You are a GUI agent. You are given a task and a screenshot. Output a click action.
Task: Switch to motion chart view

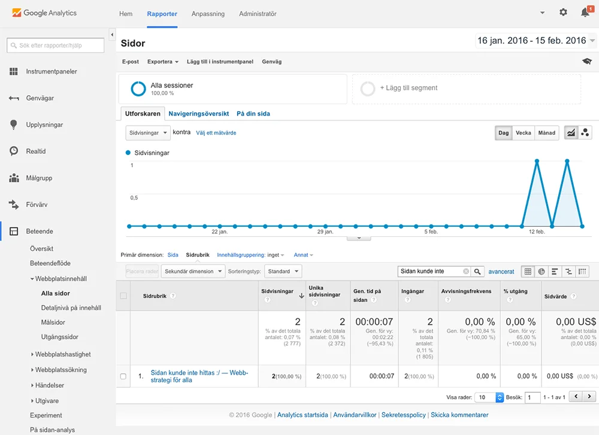click(x=585, y=133)
